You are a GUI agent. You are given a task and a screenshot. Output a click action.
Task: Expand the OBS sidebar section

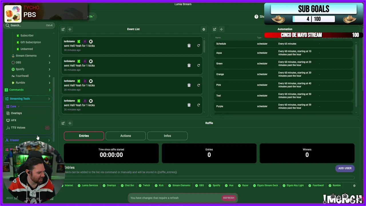[49, 62]
